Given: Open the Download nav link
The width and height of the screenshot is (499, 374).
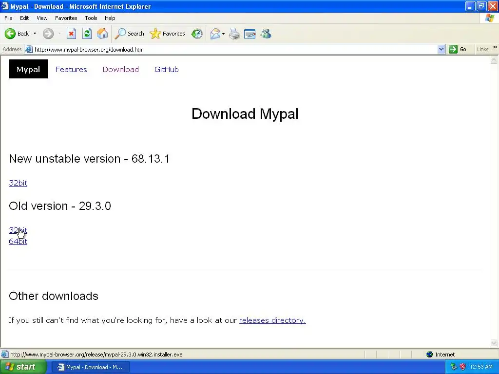Looking at the screenshot, I should pyautogui.click(x=121, y=69).
